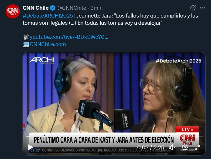Screen dimensions: 211x159
Task: Open Grok explain post icon
Action: point(193,8)
